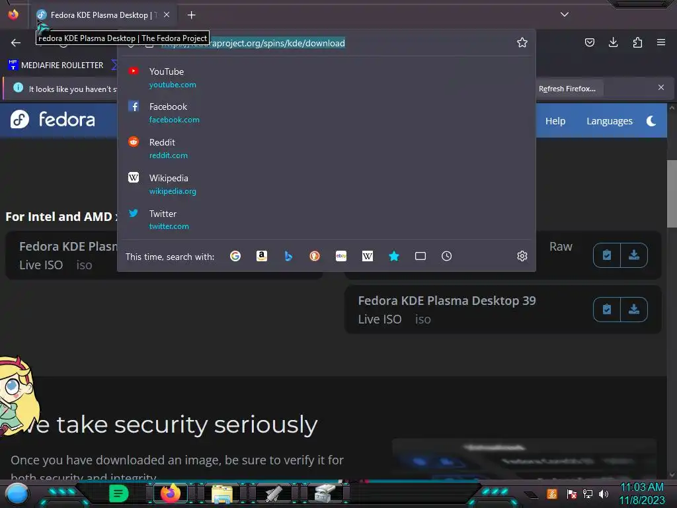Viewport: 677px width, 508px height.
Task: Select the Twitter suggestion
Action: pos(327,220)
